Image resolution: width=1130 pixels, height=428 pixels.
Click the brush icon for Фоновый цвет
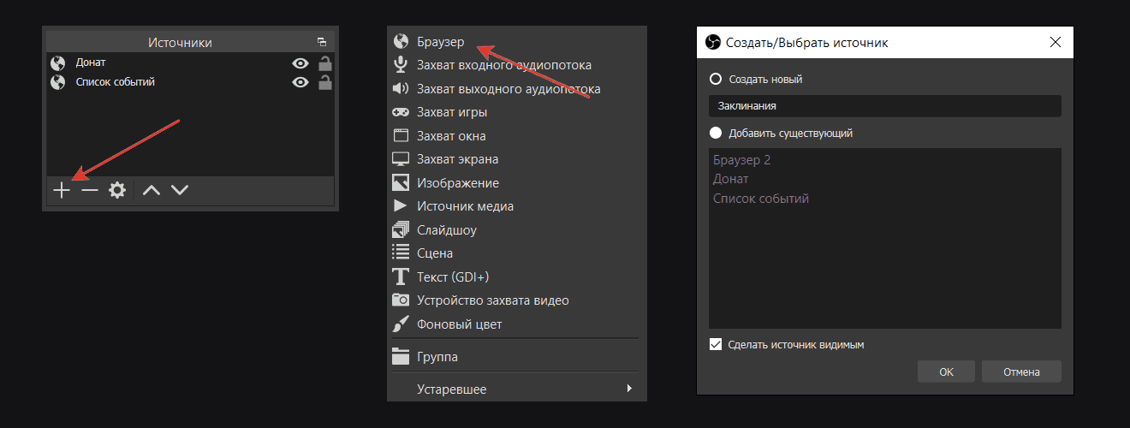[x=401, y=324]
